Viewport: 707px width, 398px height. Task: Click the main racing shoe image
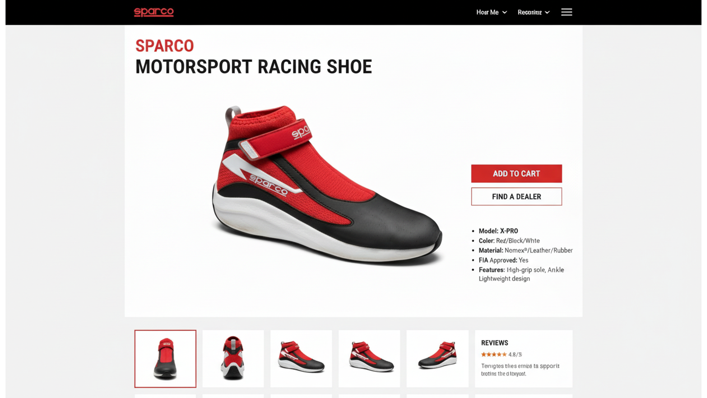click(327, 184)
